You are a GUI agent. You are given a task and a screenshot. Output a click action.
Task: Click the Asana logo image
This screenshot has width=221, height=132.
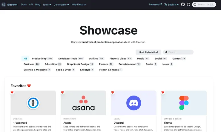pos(83,103)
